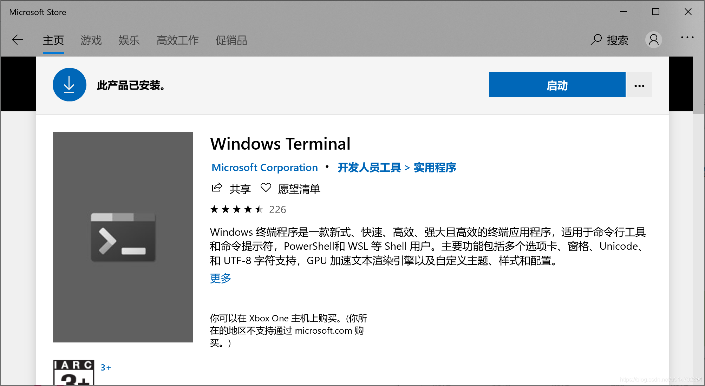Open more options next to 启动 button
The width and height of the screenshot is (705, 386).
pyautogui.click(x=639, y=85)
